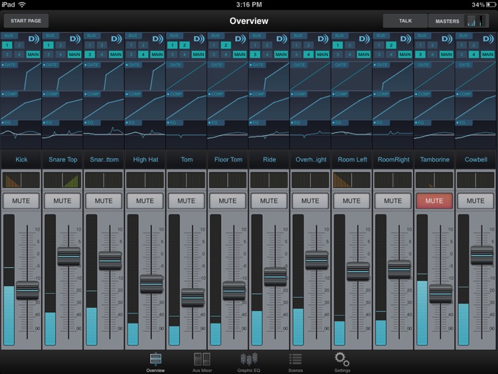Tap the TALK button
Image resolution: width=498 pixels, height=374 pixels.
(x=405, y=21)
